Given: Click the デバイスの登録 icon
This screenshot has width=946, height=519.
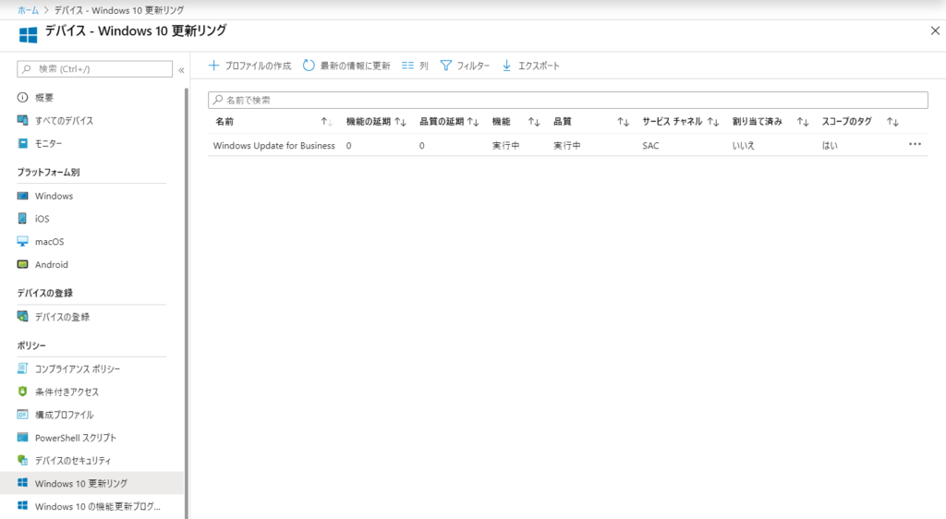Looking at the screenshot, I should 22,316.
